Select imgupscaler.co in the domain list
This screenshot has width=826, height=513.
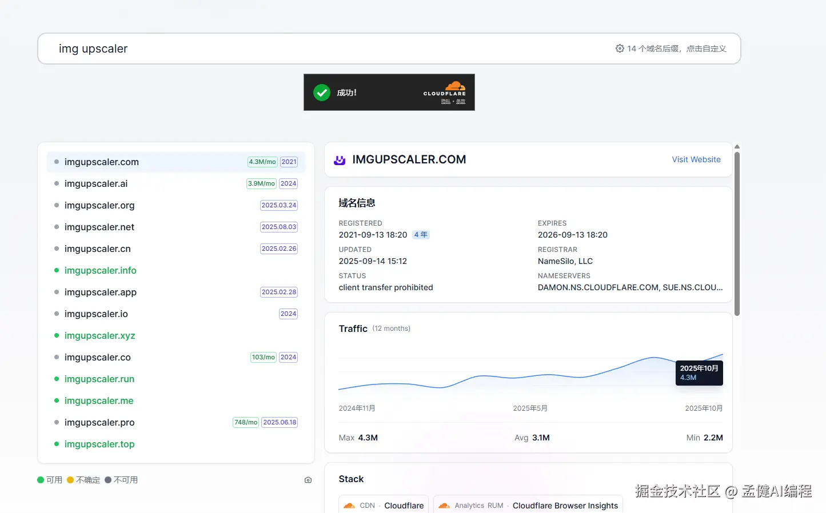click(x=176, y=357)
